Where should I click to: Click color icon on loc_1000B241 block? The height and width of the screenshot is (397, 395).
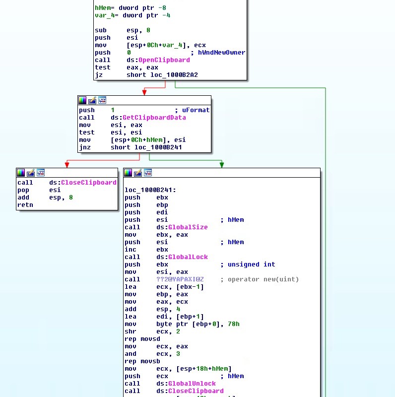point(128,172)
